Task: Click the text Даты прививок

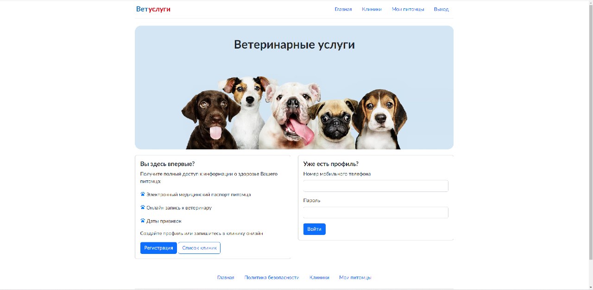Action: coord(164,221)
